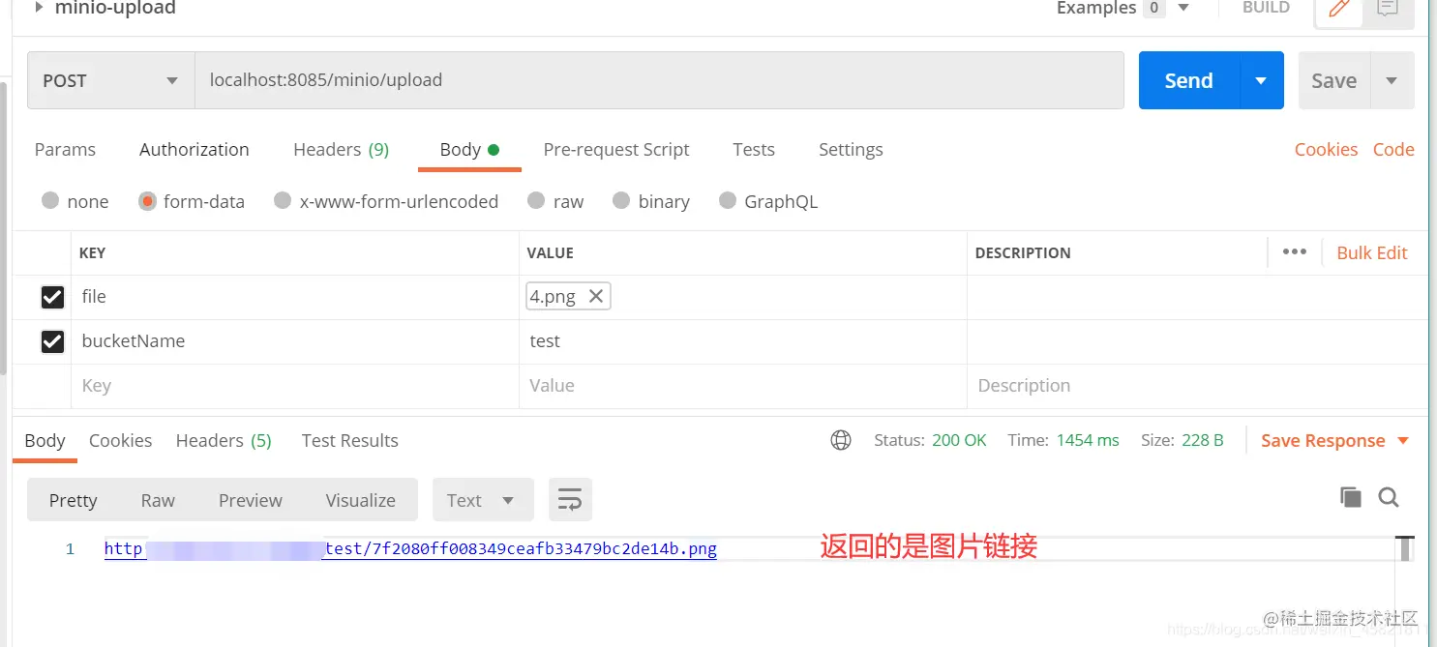Open the Cookies link
Viewport: 1437px width, 647px height.
(x=1327, y=149)
